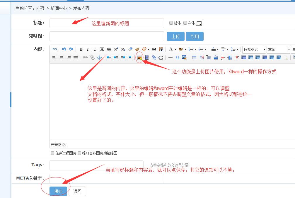
Task: Click into the 标题 title input field
Action: [107, 23]
